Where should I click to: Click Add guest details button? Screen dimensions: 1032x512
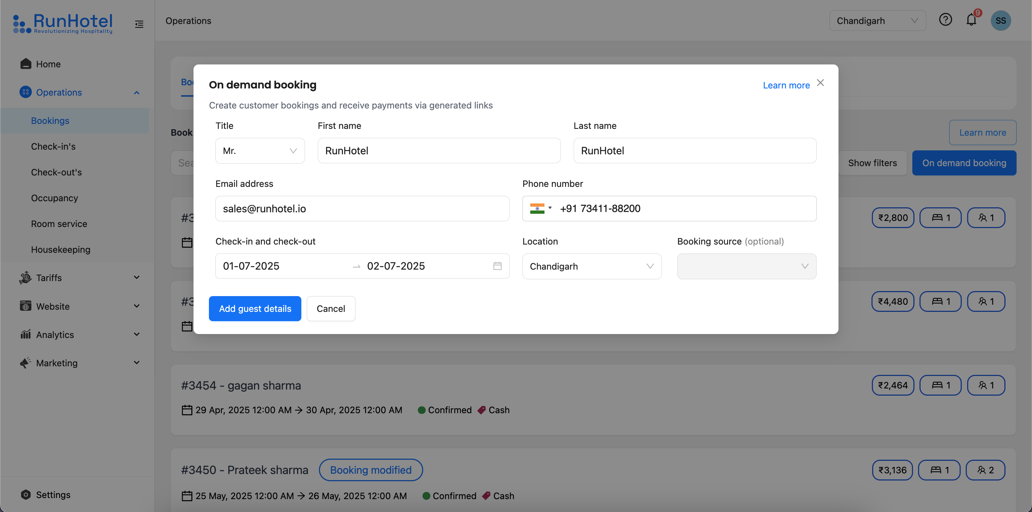pos(255,309)
